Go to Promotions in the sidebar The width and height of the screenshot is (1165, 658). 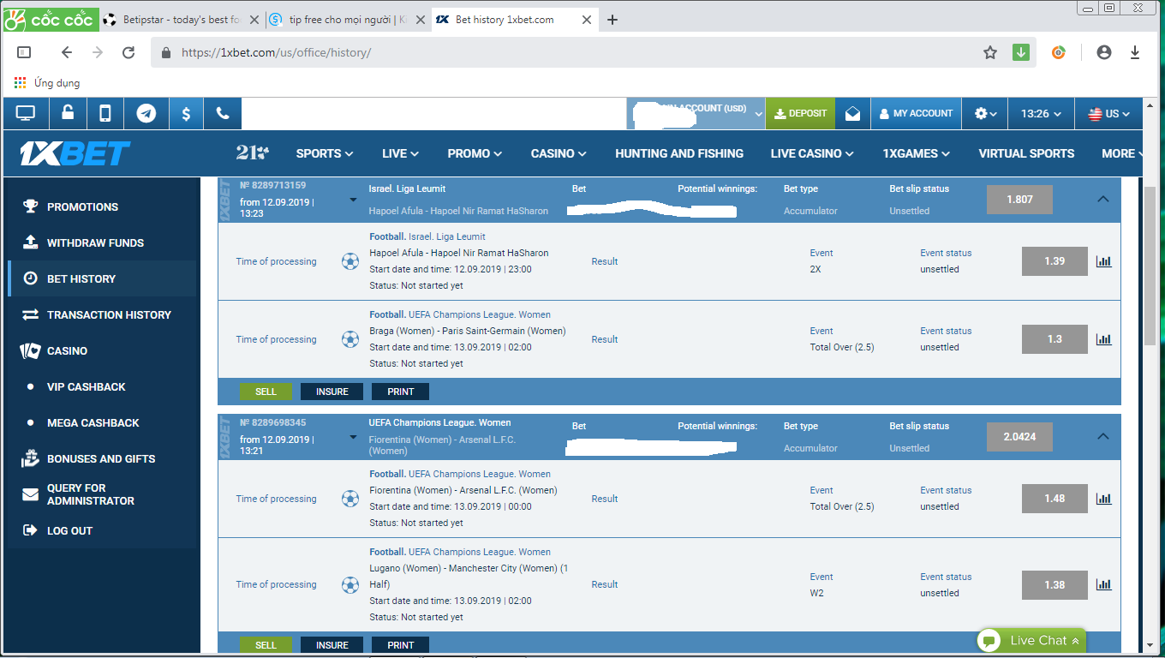[x=101, y=206]
